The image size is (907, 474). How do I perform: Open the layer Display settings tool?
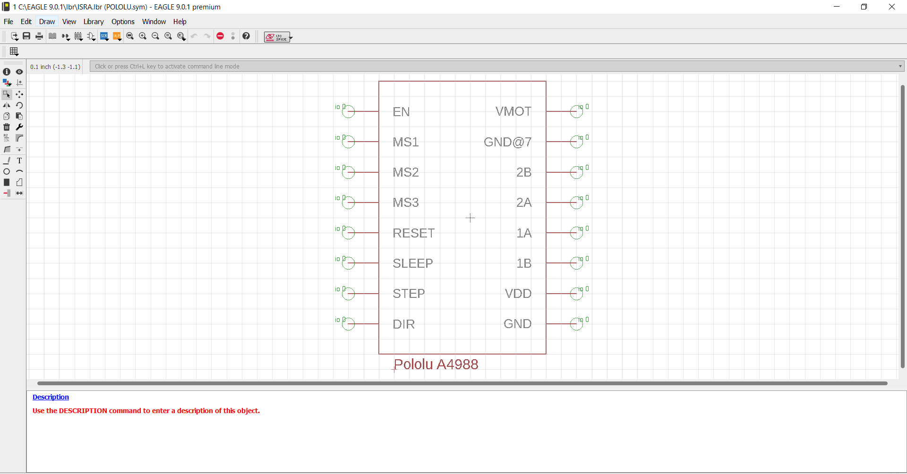[7, 83]
